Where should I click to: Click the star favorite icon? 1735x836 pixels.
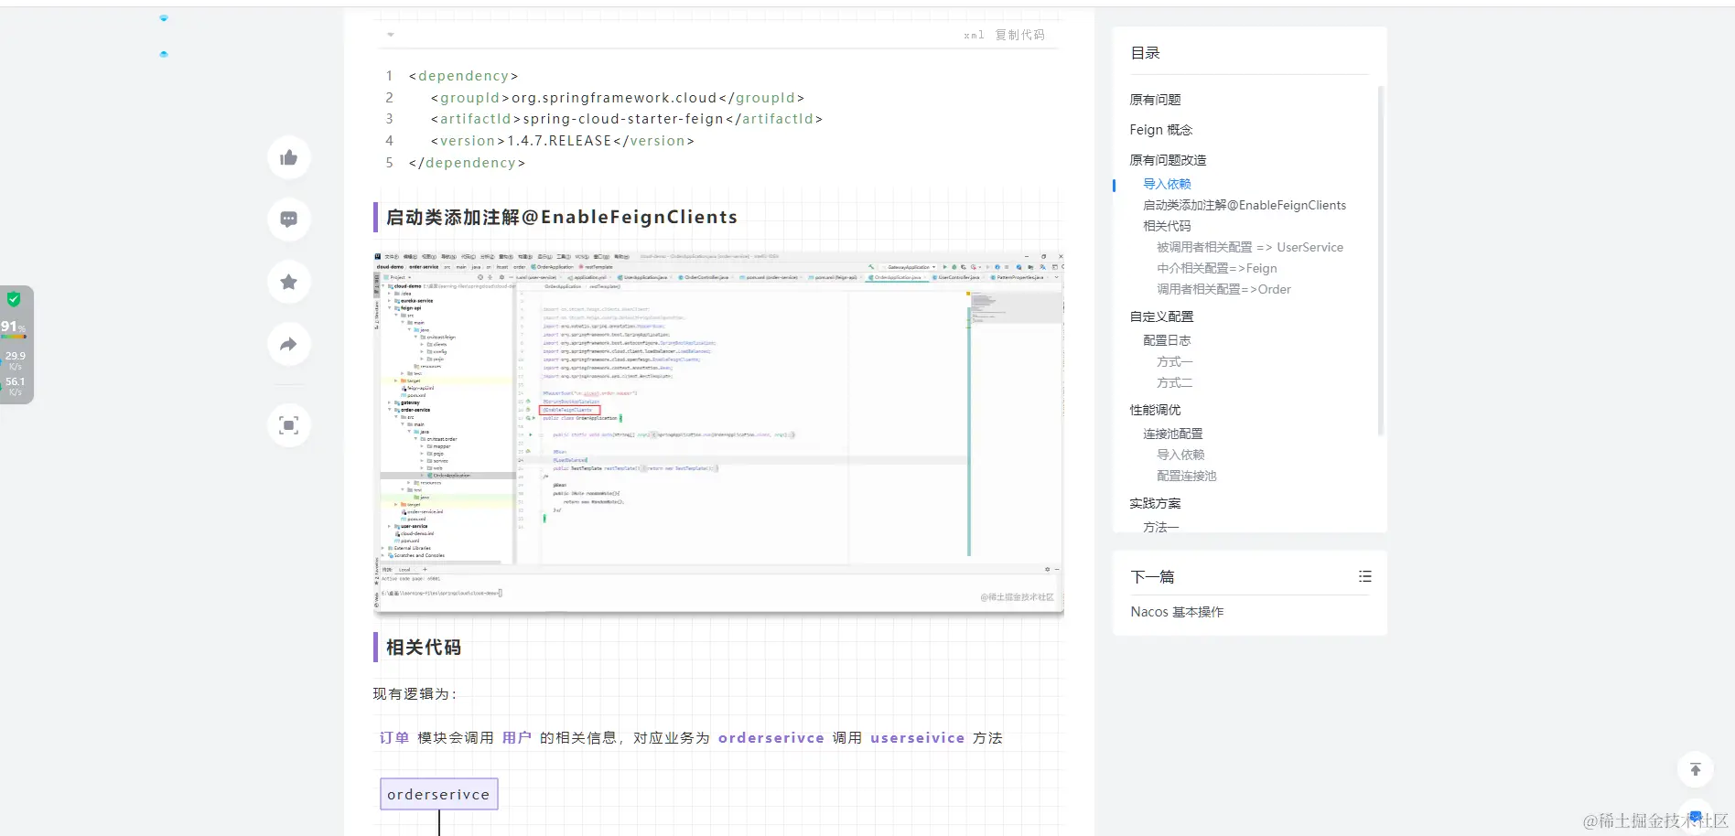coord(289,282)
